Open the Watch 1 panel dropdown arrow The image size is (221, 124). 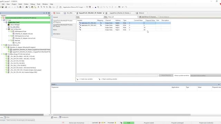tap(219, 84)
